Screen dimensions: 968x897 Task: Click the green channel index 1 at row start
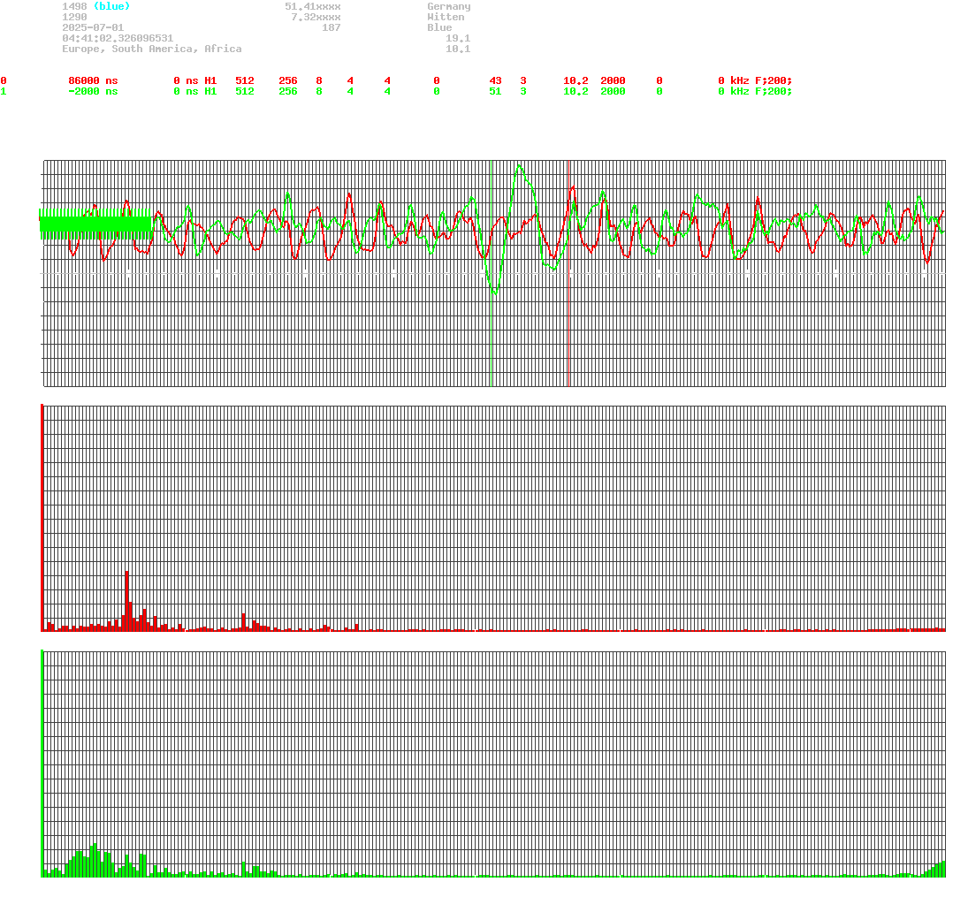coord(4,91)
